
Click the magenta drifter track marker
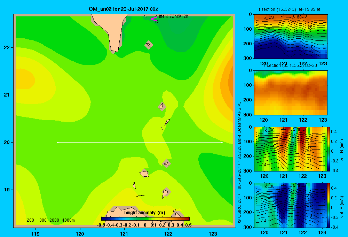click(153, 19)
